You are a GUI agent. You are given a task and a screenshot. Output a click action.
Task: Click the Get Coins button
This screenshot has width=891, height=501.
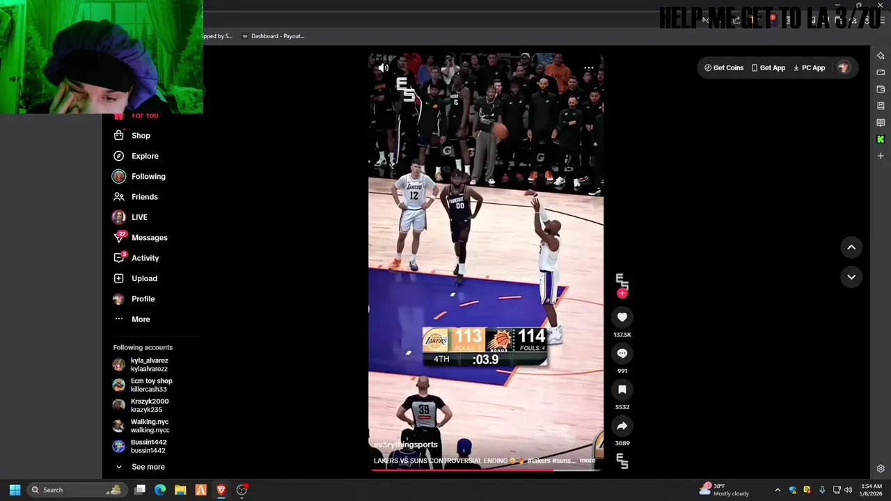tap(724, 67)
